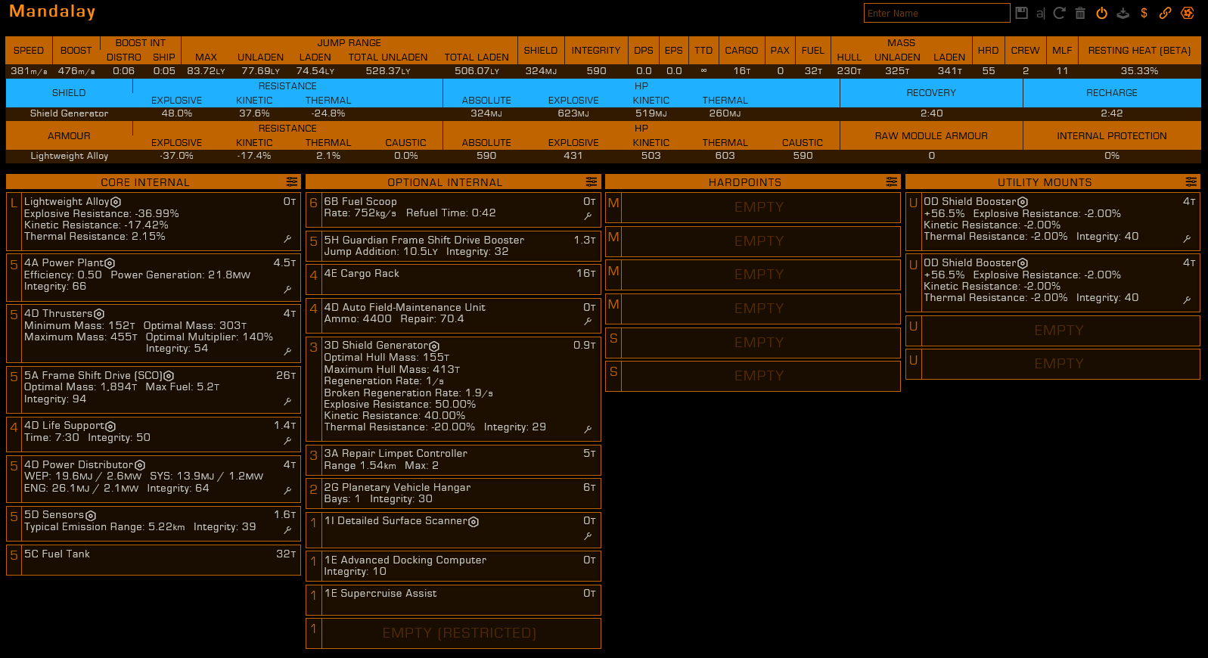1208x658 pixels.
Task: Click the wrench icon on 6B Fuel Scoop
Action: point(588,216)
